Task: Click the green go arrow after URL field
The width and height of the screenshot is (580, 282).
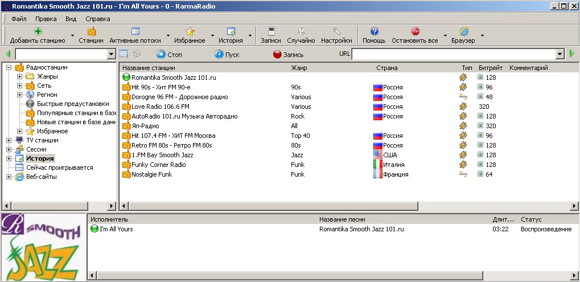Action: click(x=572, y=54)
